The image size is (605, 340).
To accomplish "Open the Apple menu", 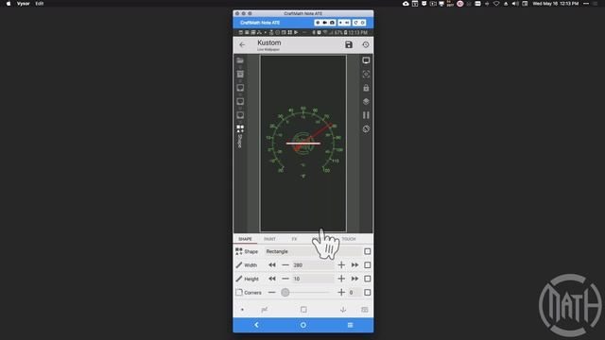I will pyautogui.click(x=9, y=4).
